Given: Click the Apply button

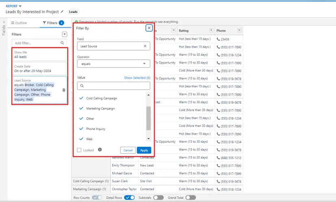Looking at the screenshot, I should coord(144,150).
